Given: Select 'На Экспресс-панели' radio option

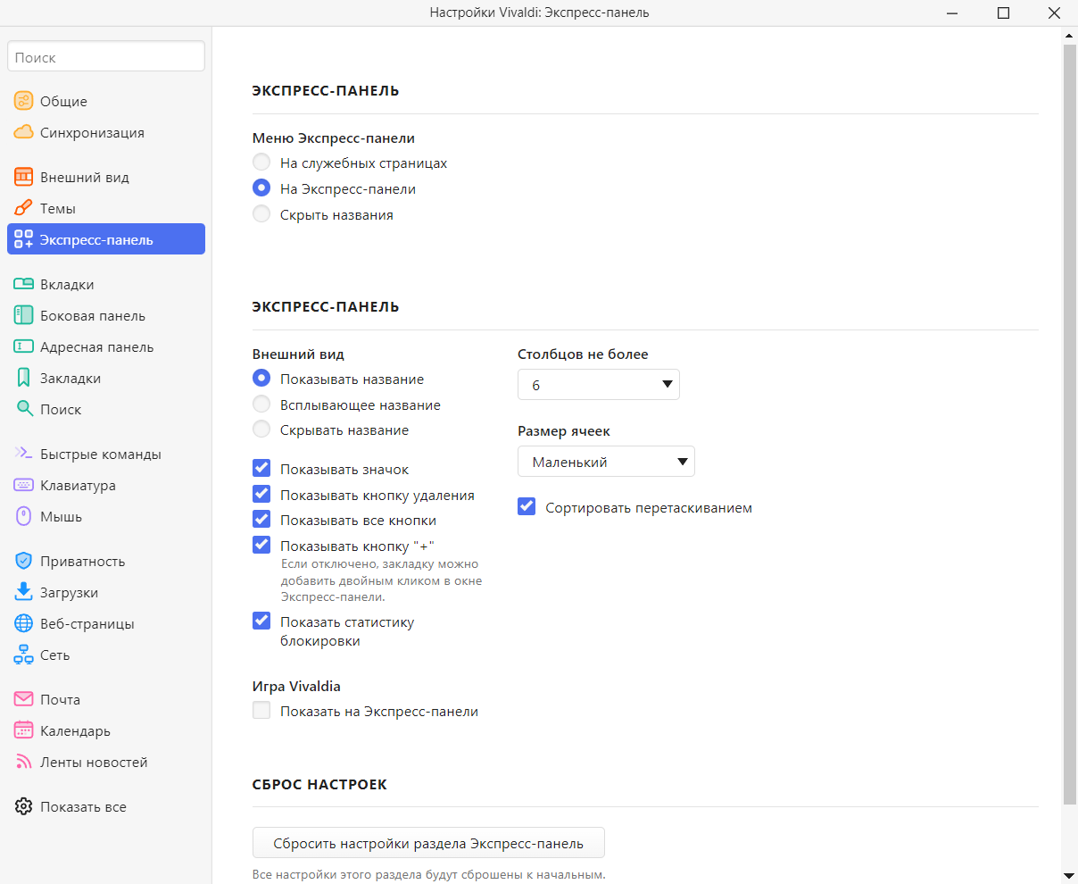Looking at the screenshot, I should coord(261,188).
